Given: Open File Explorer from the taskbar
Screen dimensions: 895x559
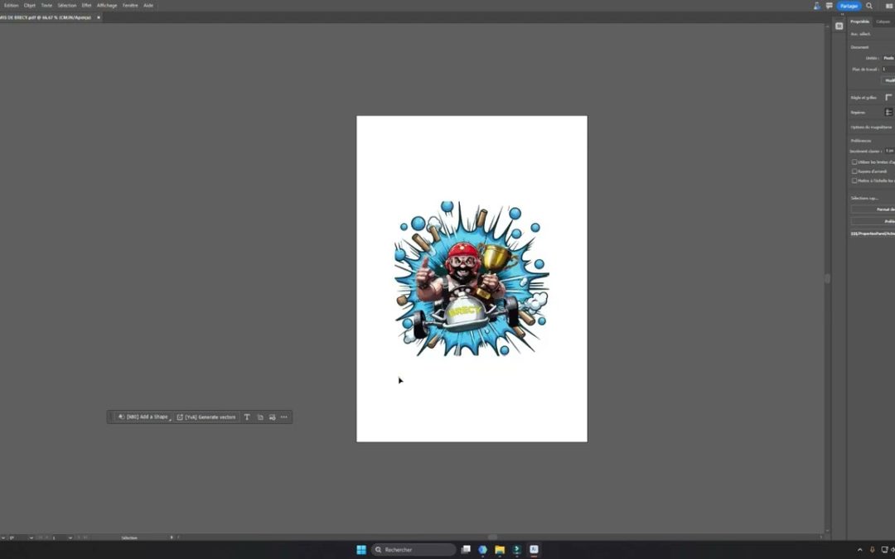Looking at the screenshot, I should coord(500,550).
